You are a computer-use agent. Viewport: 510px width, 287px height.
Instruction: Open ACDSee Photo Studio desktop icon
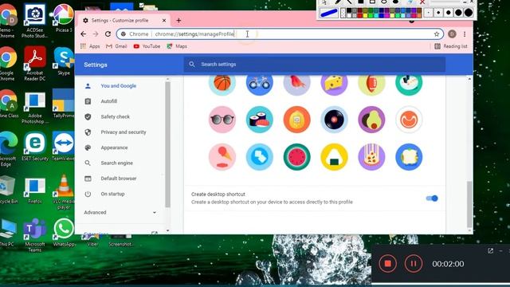coord(35,22)
